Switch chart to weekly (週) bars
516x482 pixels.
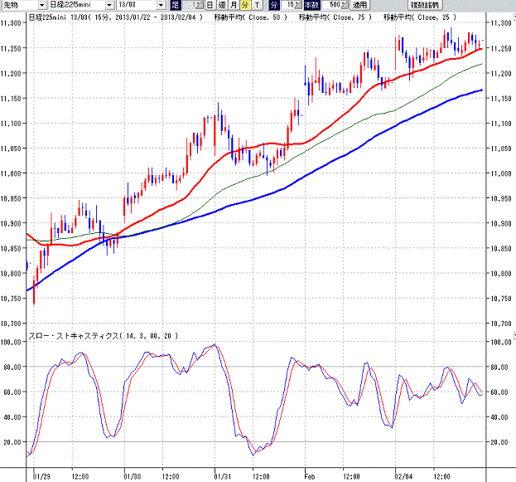222,5
